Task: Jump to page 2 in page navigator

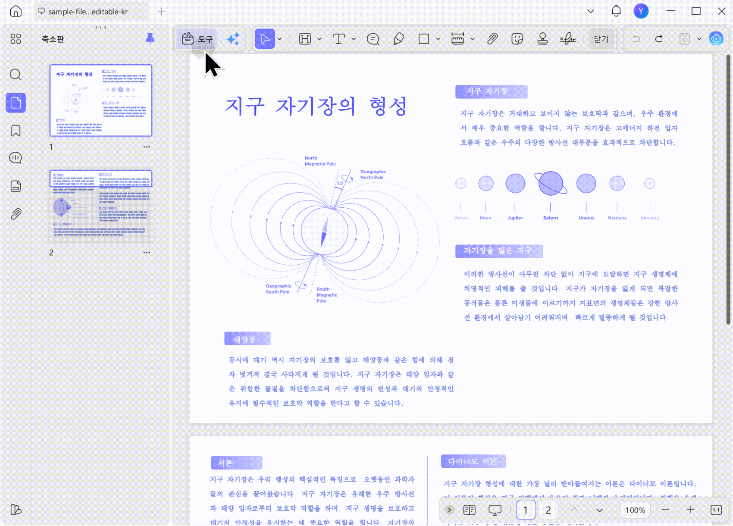Action: [x=548, y=510]
